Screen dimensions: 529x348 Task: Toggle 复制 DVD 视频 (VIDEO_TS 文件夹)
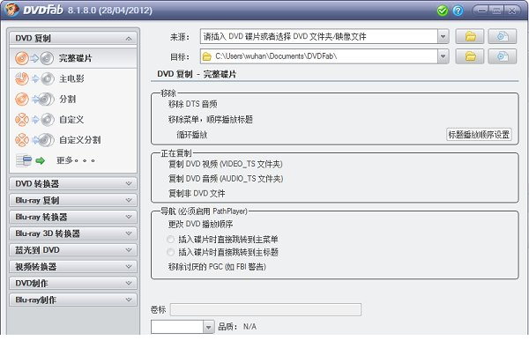tap(226, 164)
